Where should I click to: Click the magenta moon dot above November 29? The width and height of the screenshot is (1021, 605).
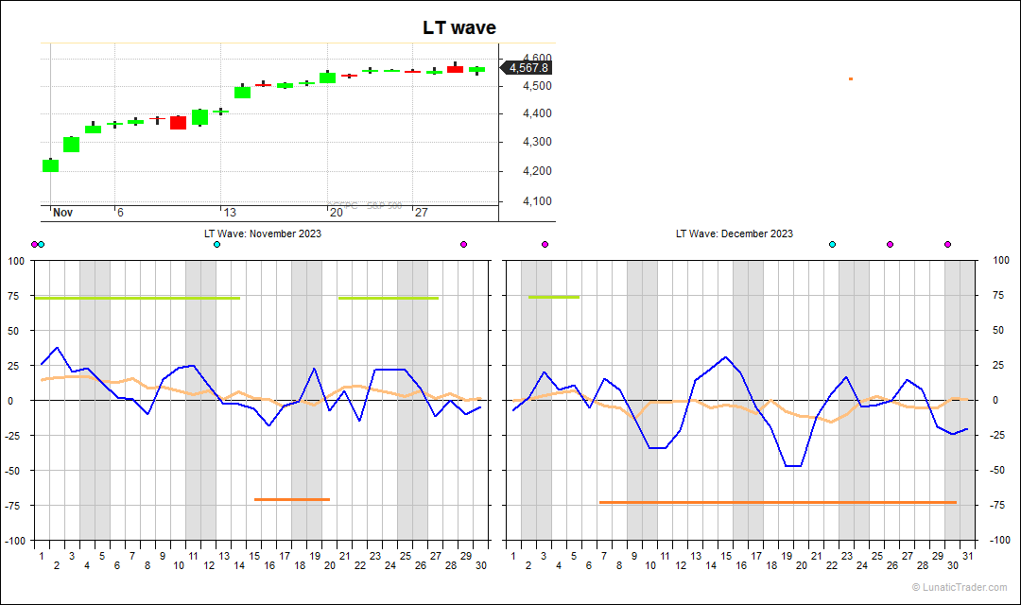point(463,245)
